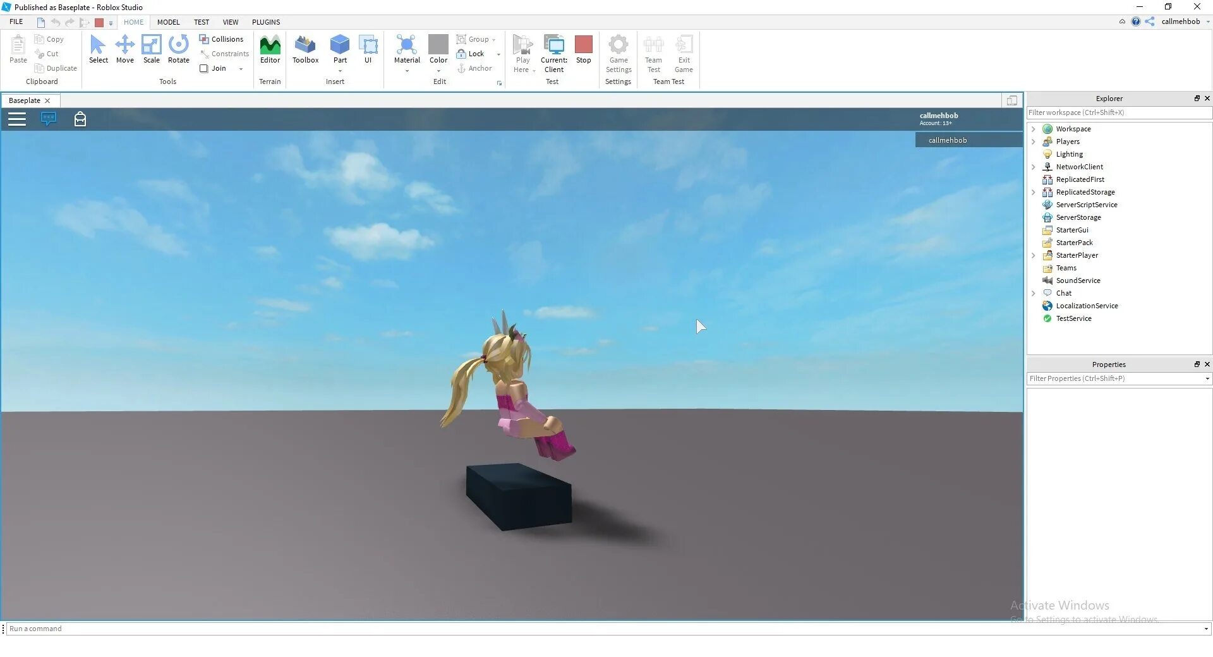Open the in-game chat icon

[x=49, y=119]
